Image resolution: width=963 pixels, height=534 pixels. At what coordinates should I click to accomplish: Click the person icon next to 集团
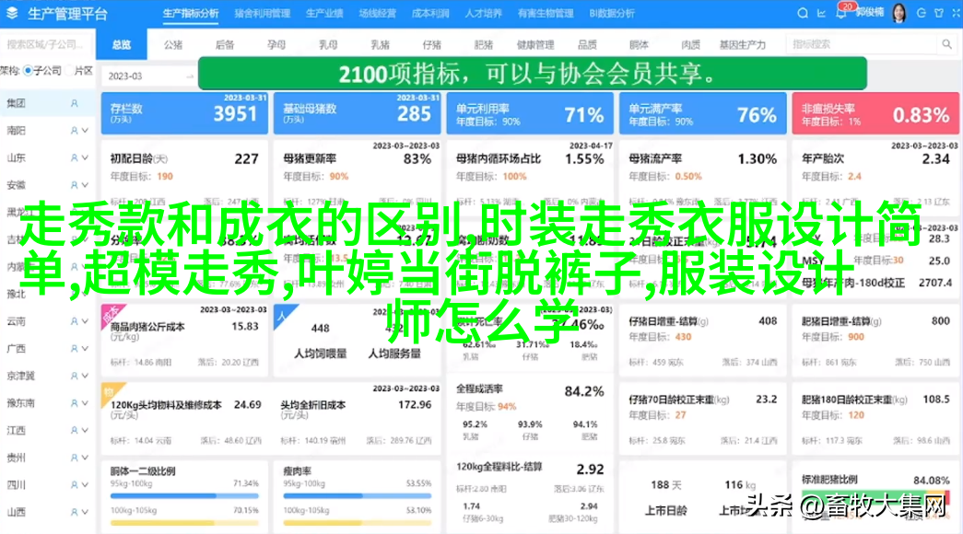[75, 104]
